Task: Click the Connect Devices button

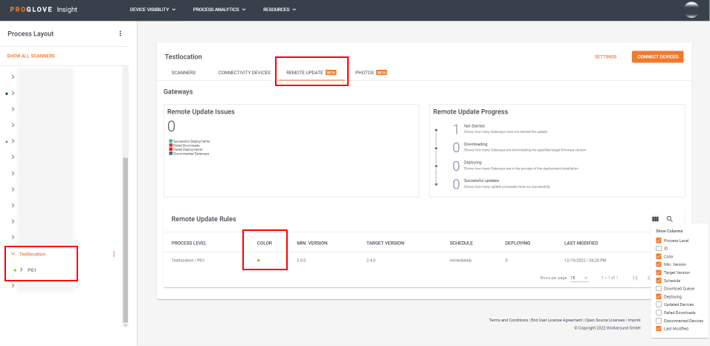Action: [657, 56]
